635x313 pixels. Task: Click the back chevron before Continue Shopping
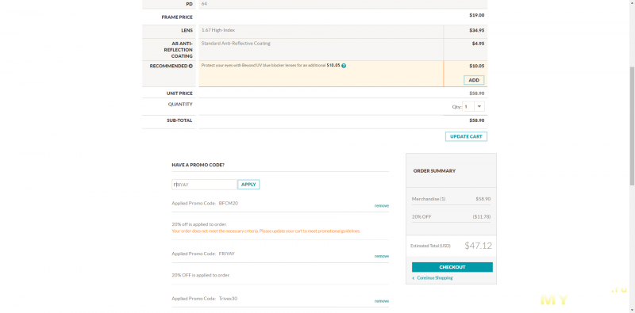click(x=414, y=278)
